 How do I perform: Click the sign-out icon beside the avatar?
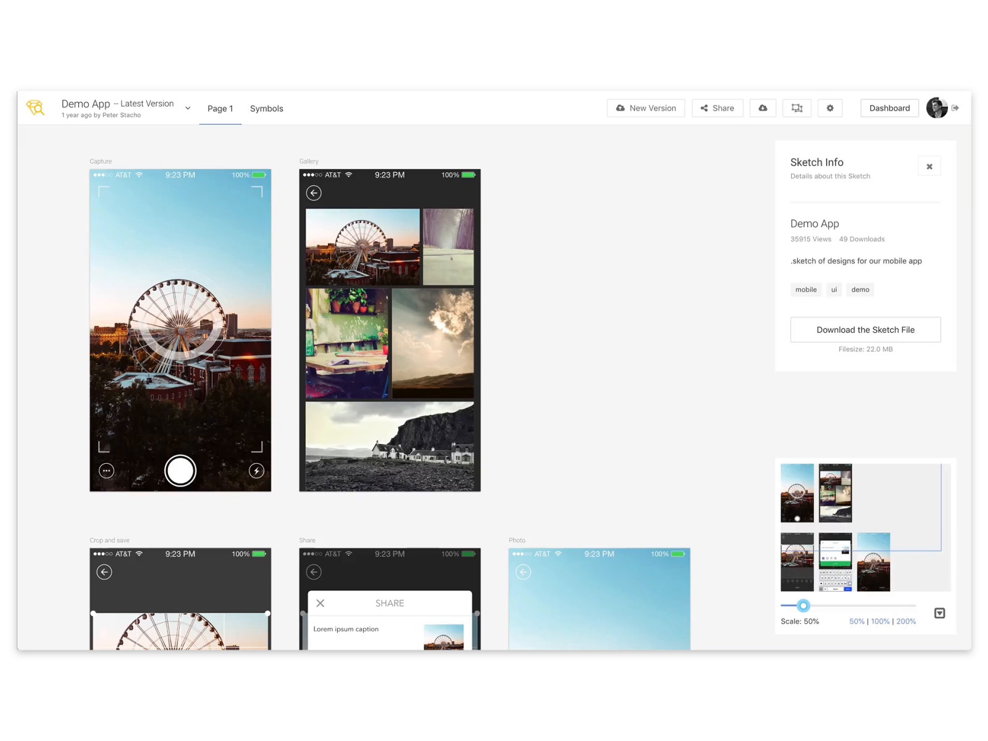point(955,107)
